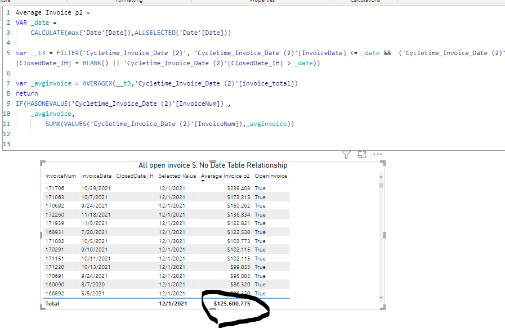
Task: Select invoice number 171063 cell
Action: (55, 197)
